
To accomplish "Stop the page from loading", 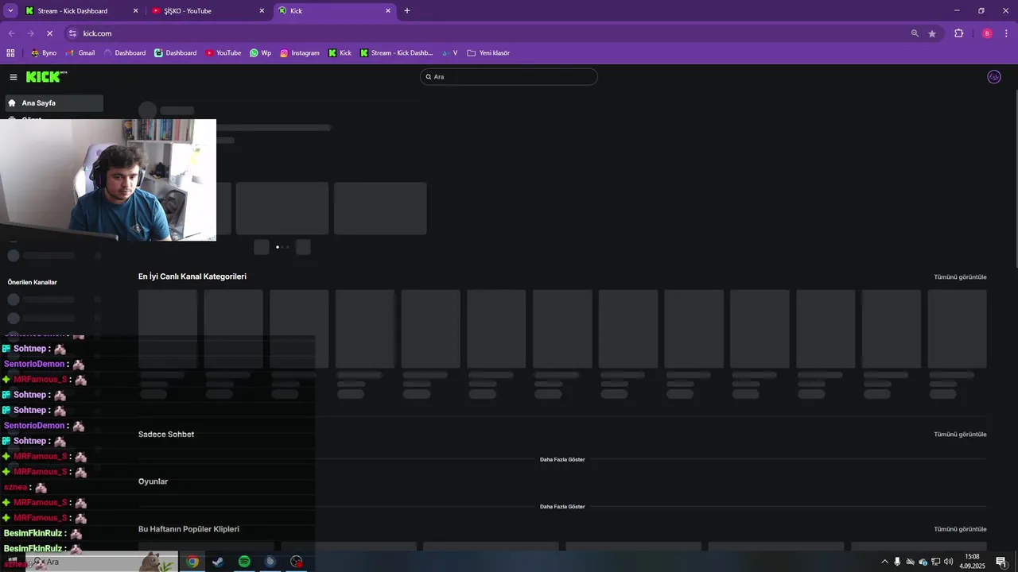I will 49,33.
